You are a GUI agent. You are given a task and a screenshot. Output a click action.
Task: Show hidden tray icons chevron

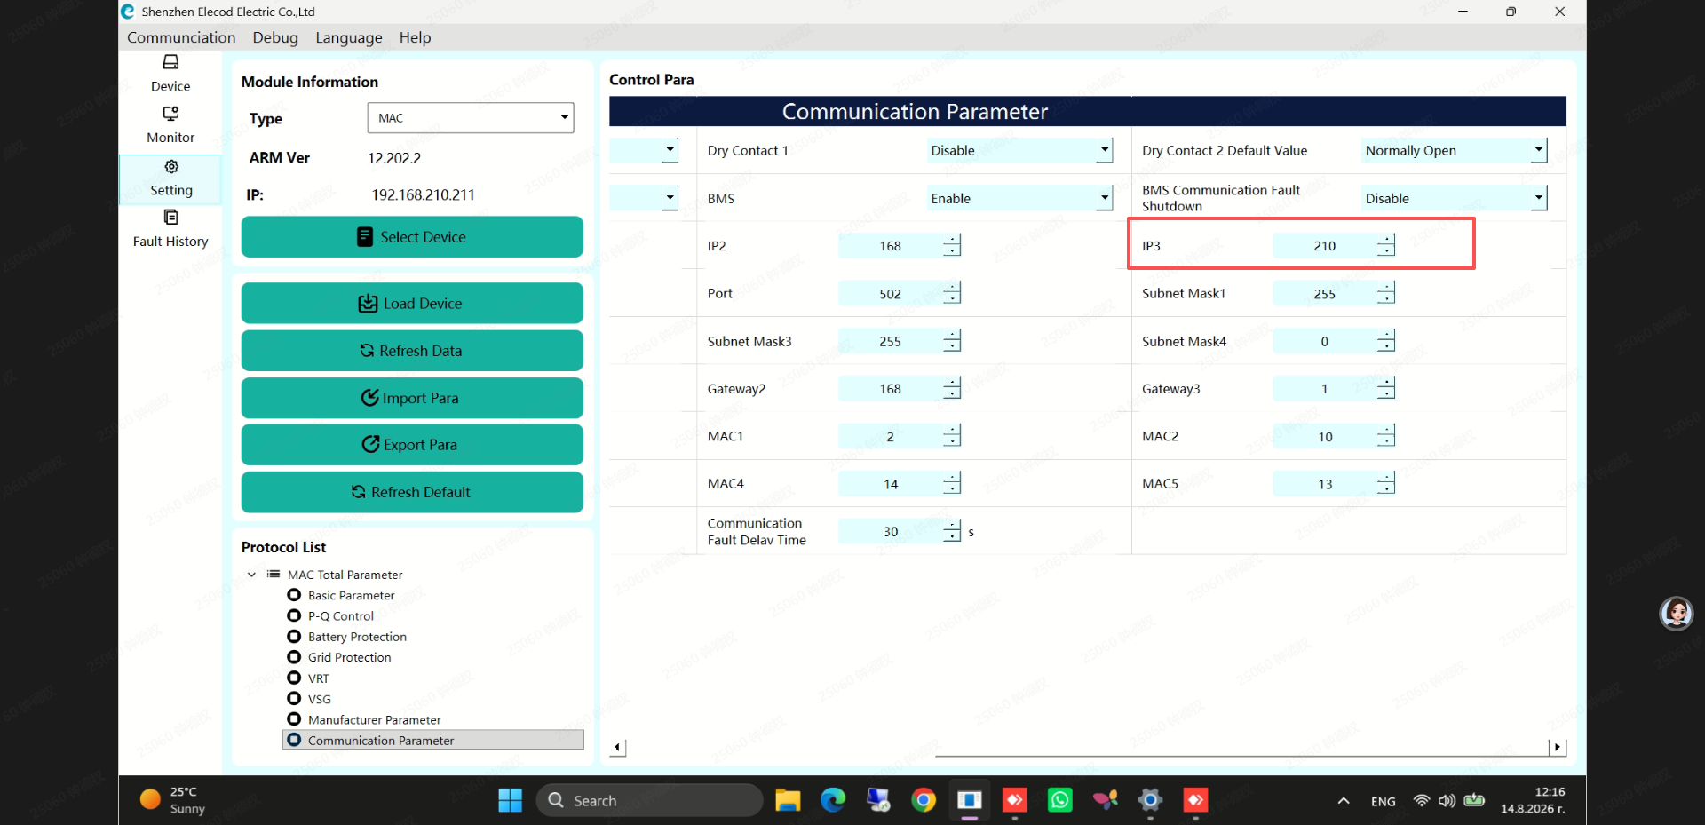click(1344, 801)
